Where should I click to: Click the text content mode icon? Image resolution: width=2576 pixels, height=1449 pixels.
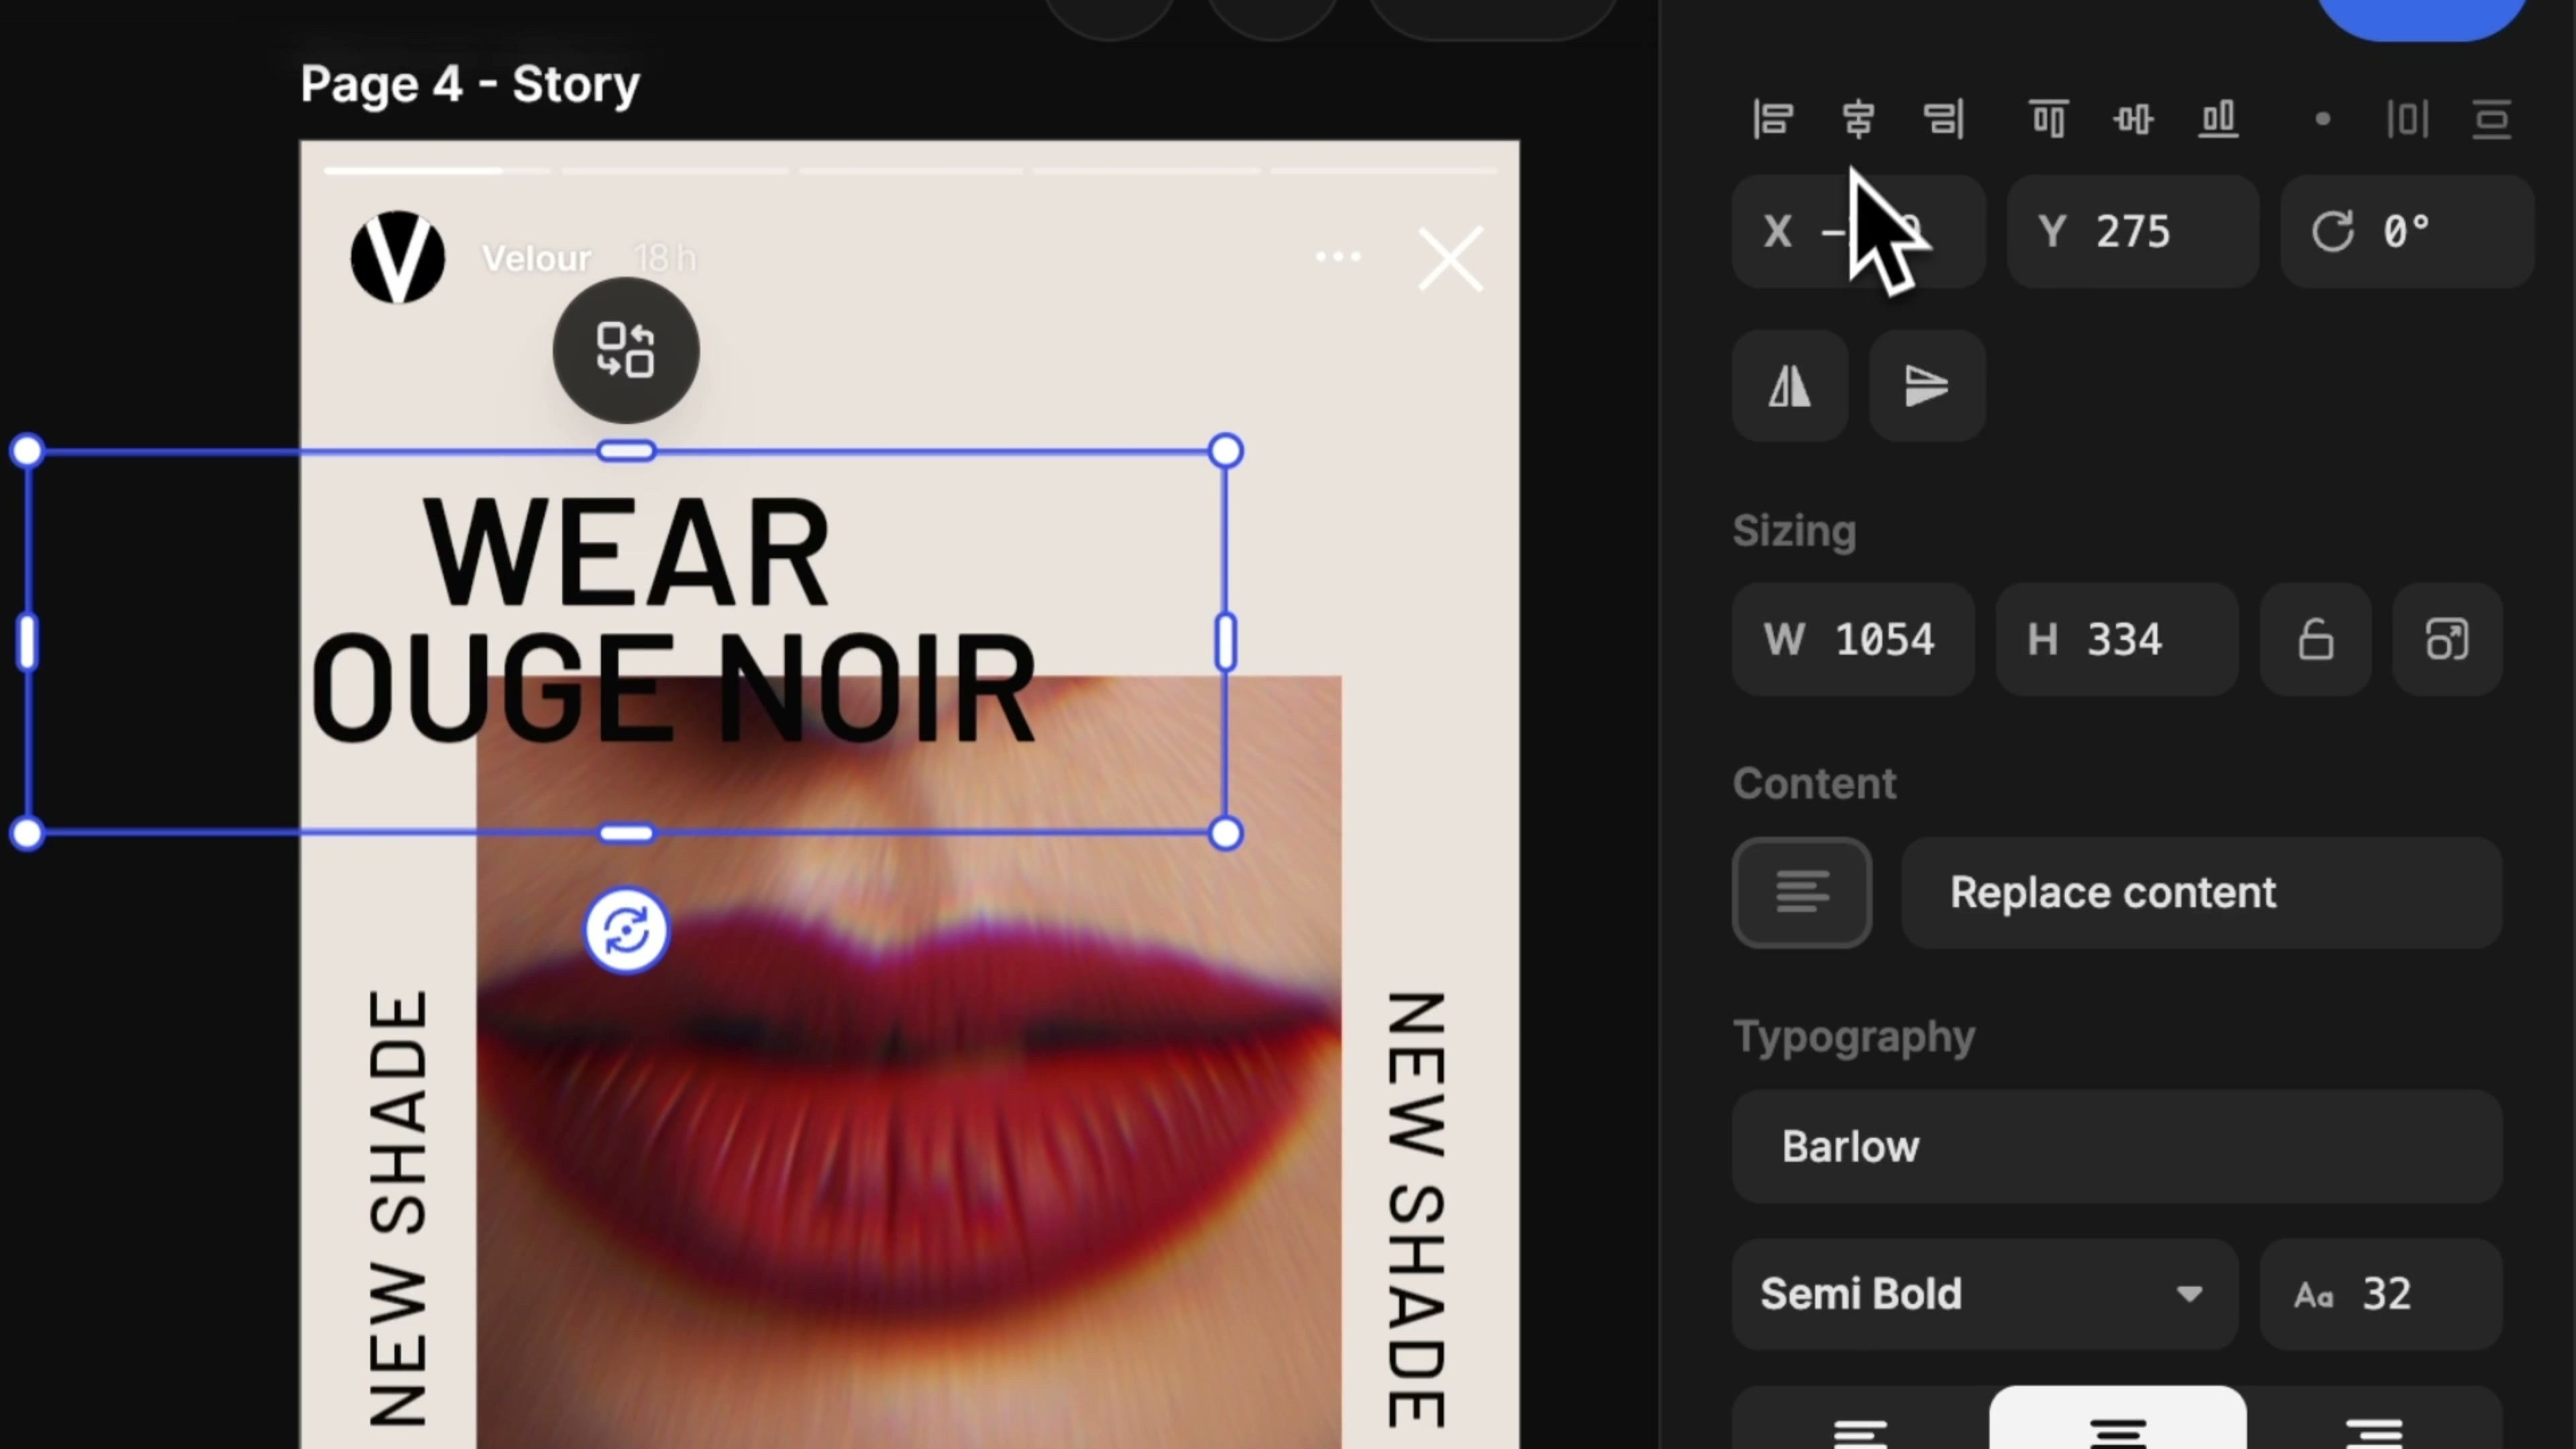coord(1802,893)
